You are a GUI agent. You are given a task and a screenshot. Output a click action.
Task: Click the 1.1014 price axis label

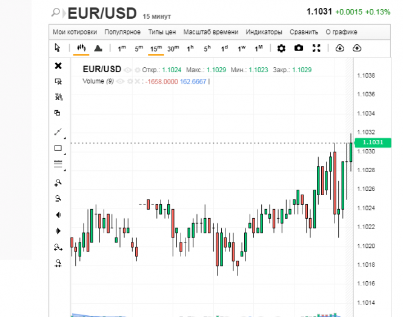(x=366, y=302)
